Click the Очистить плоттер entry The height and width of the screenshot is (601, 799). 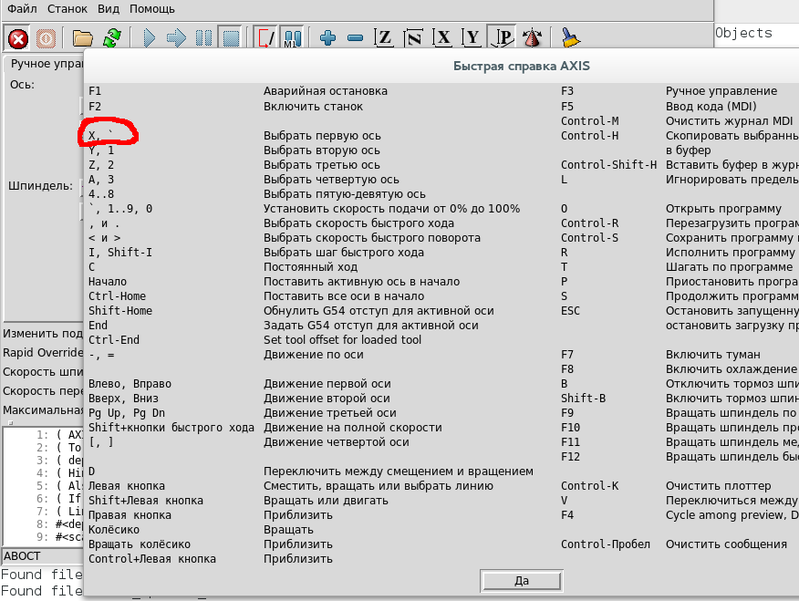tap(719, 486)
